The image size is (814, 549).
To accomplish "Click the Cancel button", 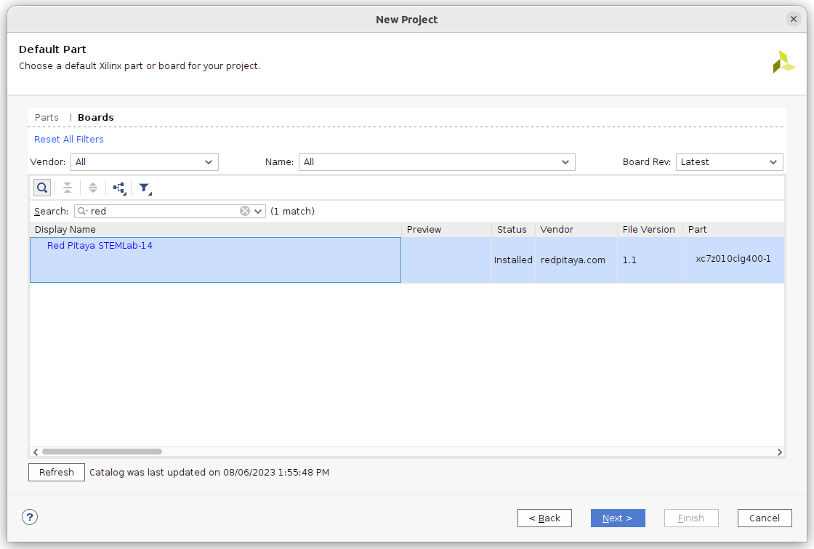I will point(765,518).
